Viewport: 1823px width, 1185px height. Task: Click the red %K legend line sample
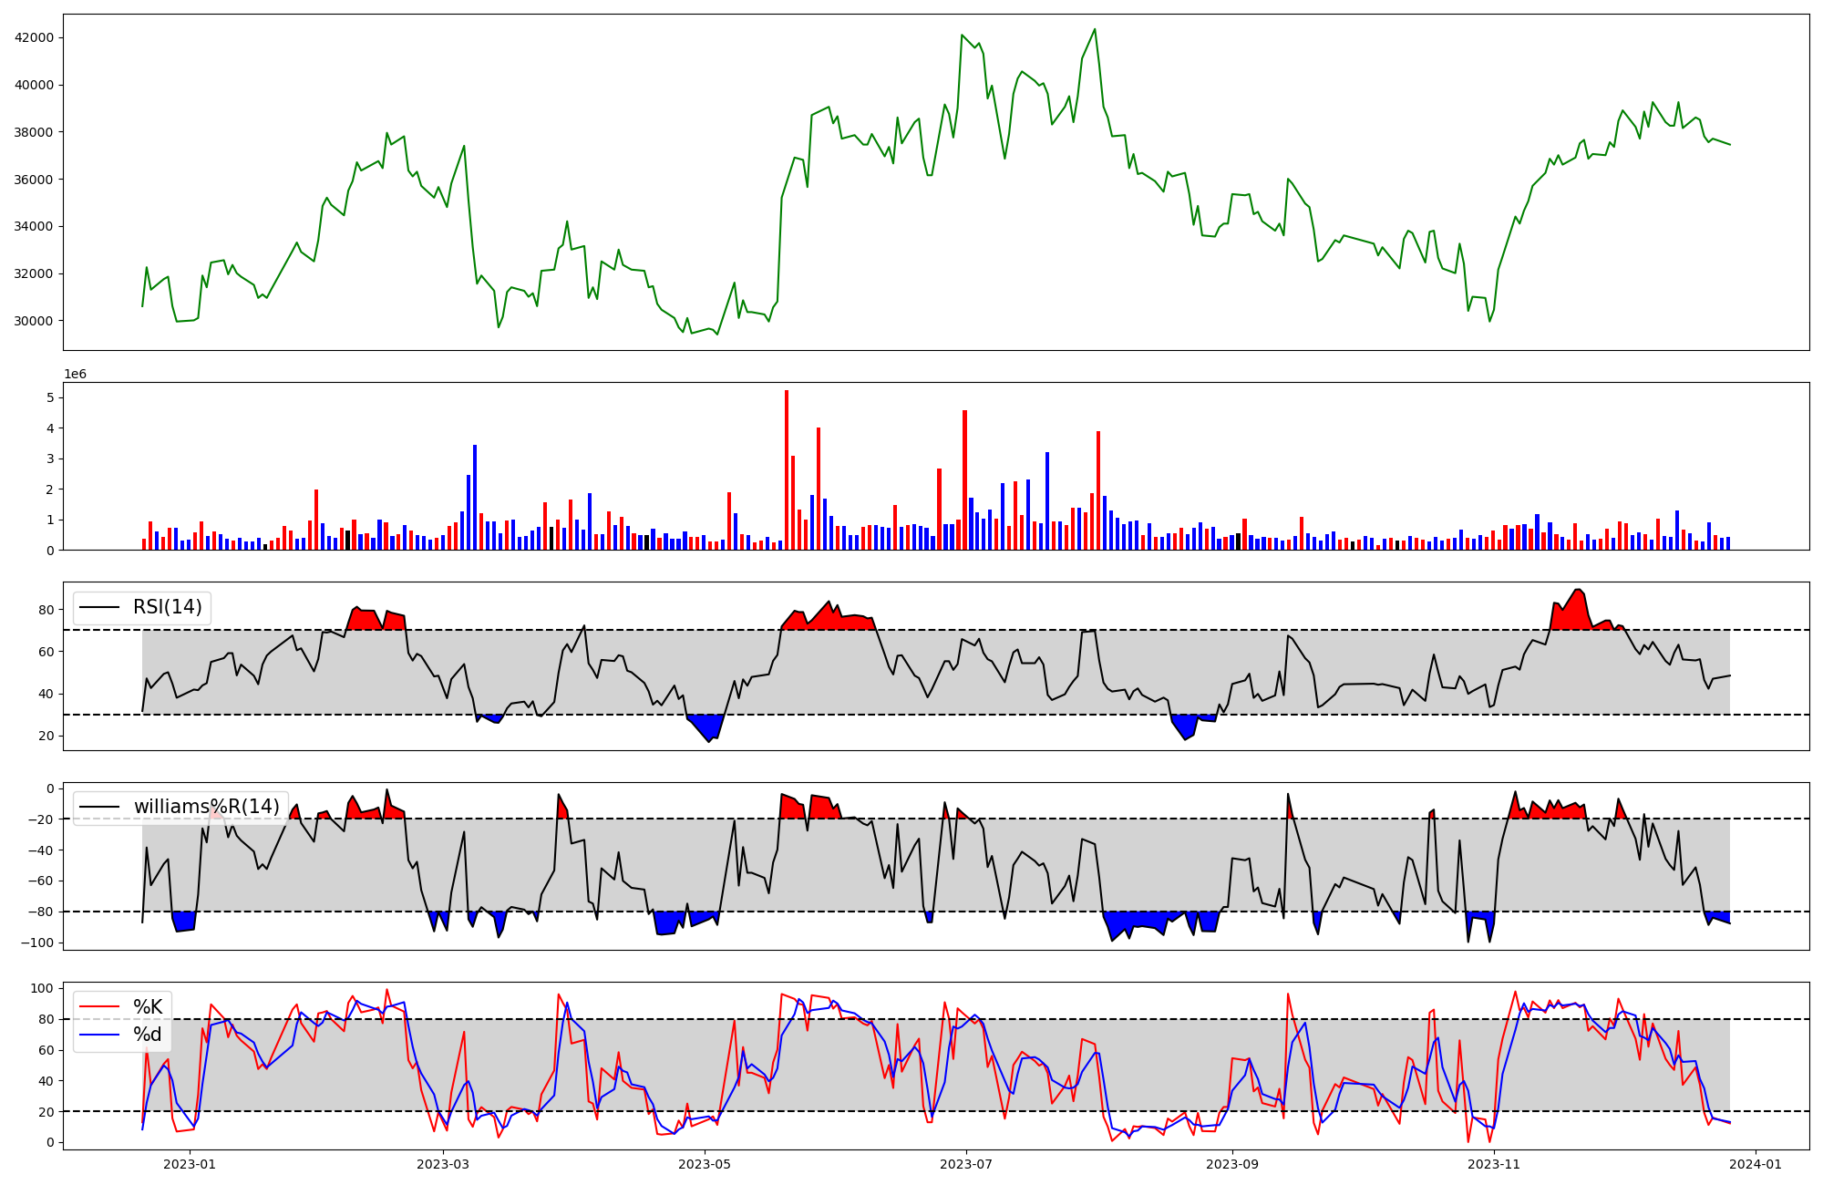(x=100, y=1007)
